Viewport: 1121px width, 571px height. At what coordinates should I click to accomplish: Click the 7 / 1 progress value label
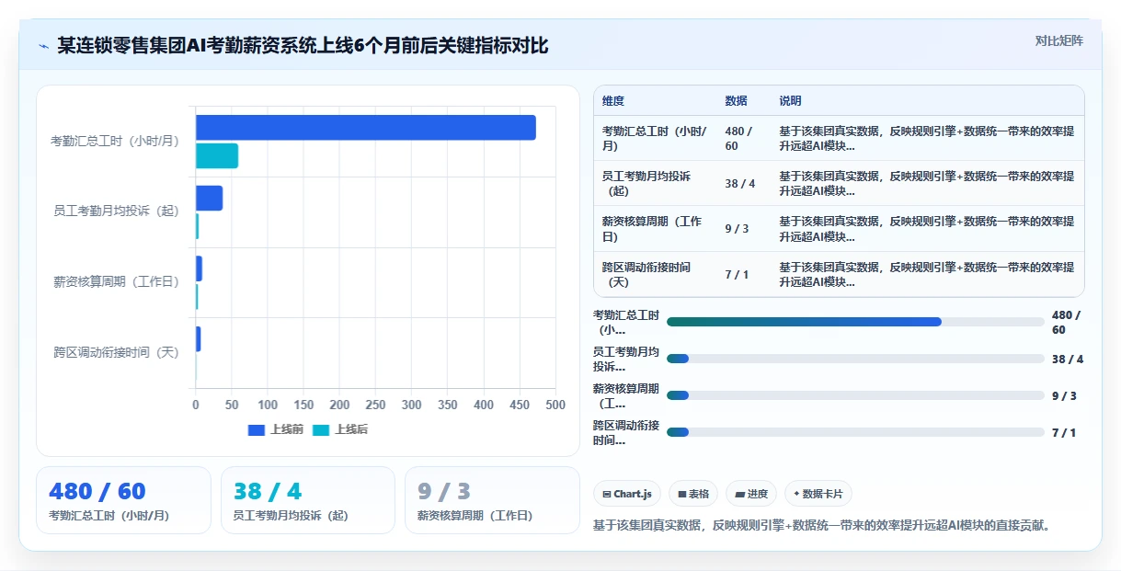click(1064, 432)
